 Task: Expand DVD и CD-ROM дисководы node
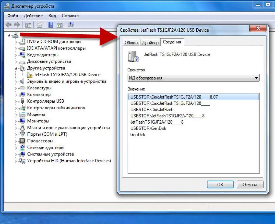point(16,42)
